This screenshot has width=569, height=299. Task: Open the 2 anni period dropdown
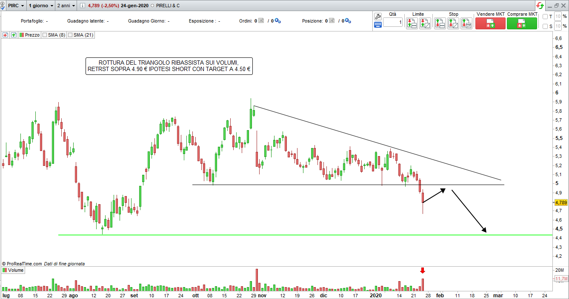point(66,6)
